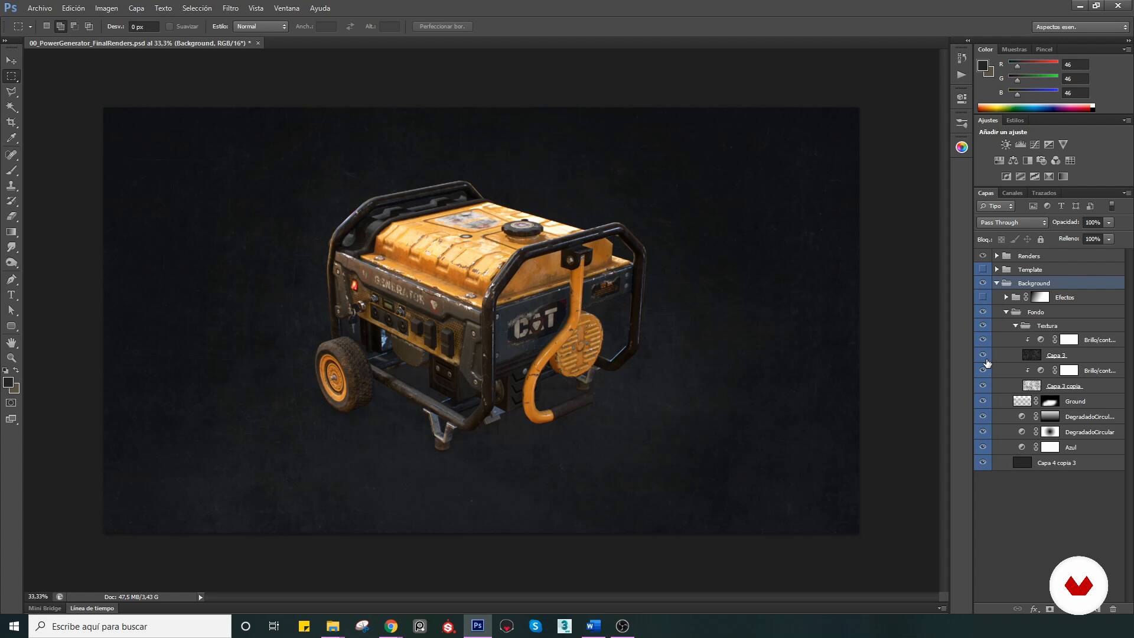Hide the Ground layer

point(983,401)
